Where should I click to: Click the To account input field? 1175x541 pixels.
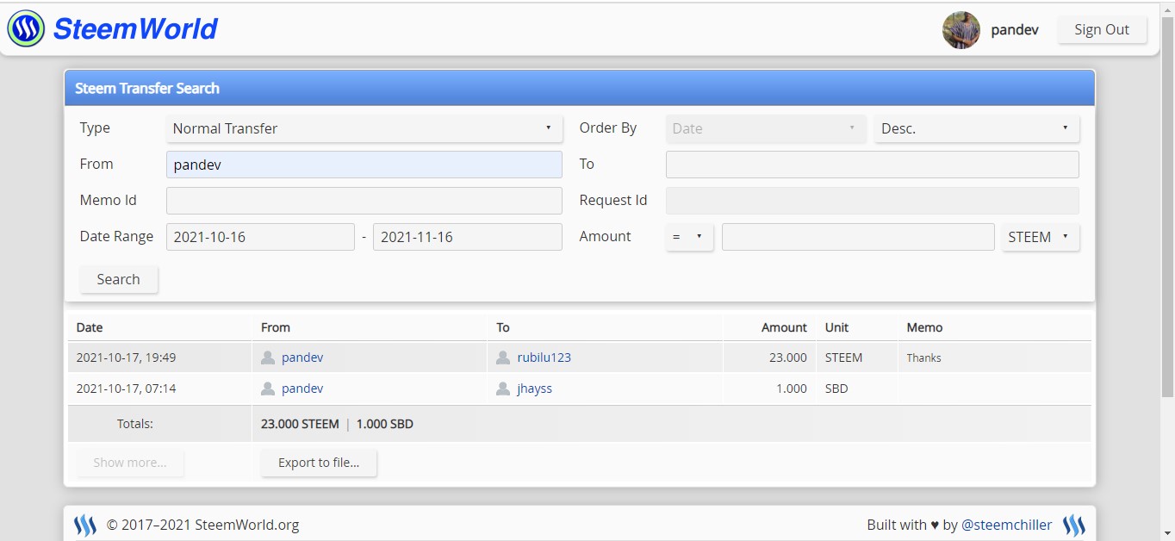pyautogui.click(x=873, y=165)
